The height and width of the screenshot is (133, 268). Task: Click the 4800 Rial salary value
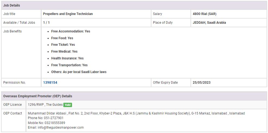[204, 14]
